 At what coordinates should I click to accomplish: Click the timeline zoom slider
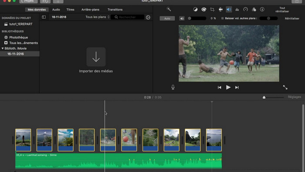(273, 97)
